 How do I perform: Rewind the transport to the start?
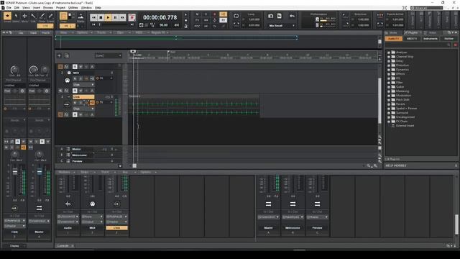point(93,17)
